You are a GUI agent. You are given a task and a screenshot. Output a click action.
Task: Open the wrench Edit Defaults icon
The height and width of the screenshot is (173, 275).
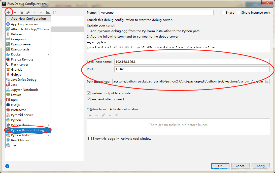coord(28,12)
